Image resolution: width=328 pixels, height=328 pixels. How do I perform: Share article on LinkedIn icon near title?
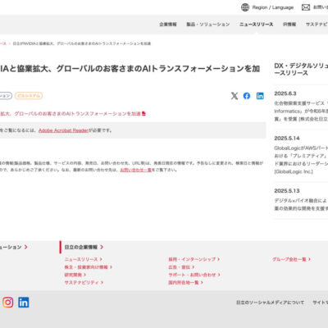click(x=260, y=96)
